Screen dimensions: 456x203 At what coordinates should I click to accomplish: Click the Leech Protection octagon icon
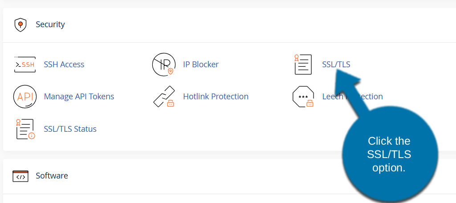(303, 97)
